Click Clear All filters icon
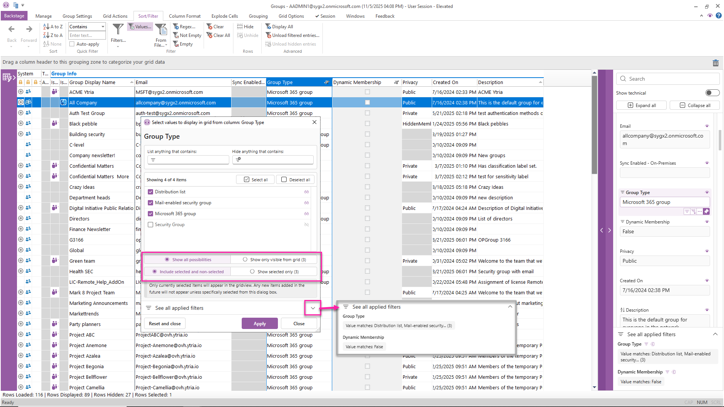724x407 pixels. click(x=210, y=35)
